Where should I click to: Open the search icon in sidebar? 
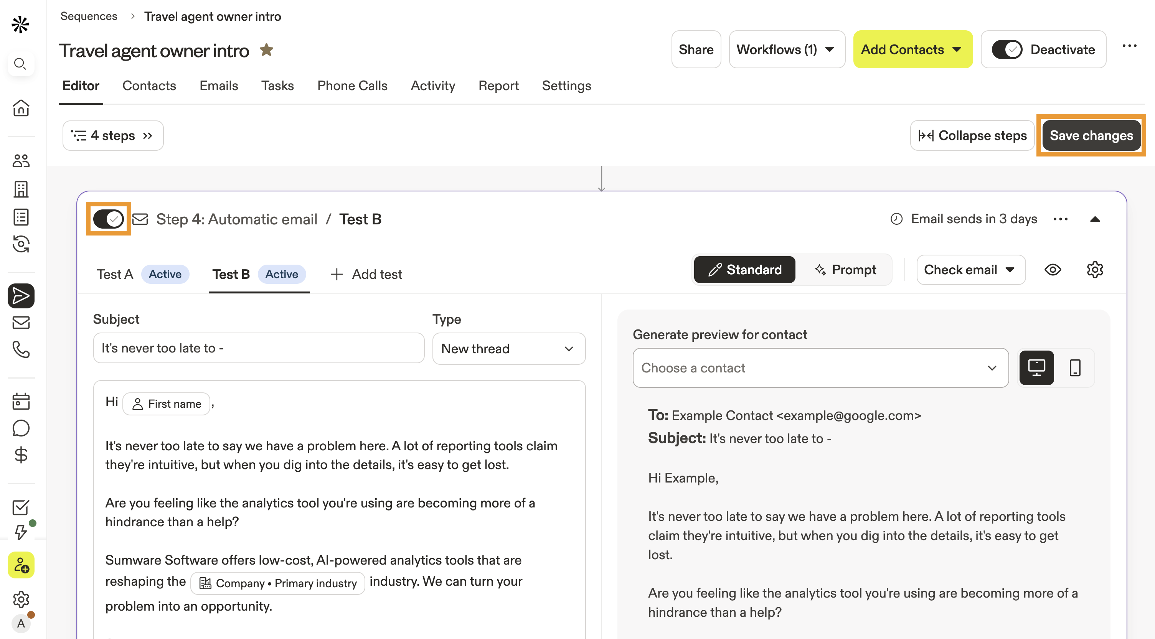pyautogui.click(x=20, y=64)
